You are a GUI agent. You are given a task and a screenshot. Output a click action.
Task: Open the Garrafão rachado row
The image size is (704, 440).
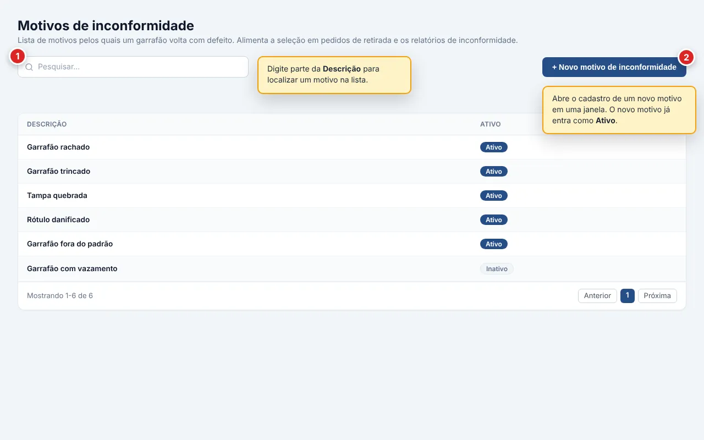point(352,147)
